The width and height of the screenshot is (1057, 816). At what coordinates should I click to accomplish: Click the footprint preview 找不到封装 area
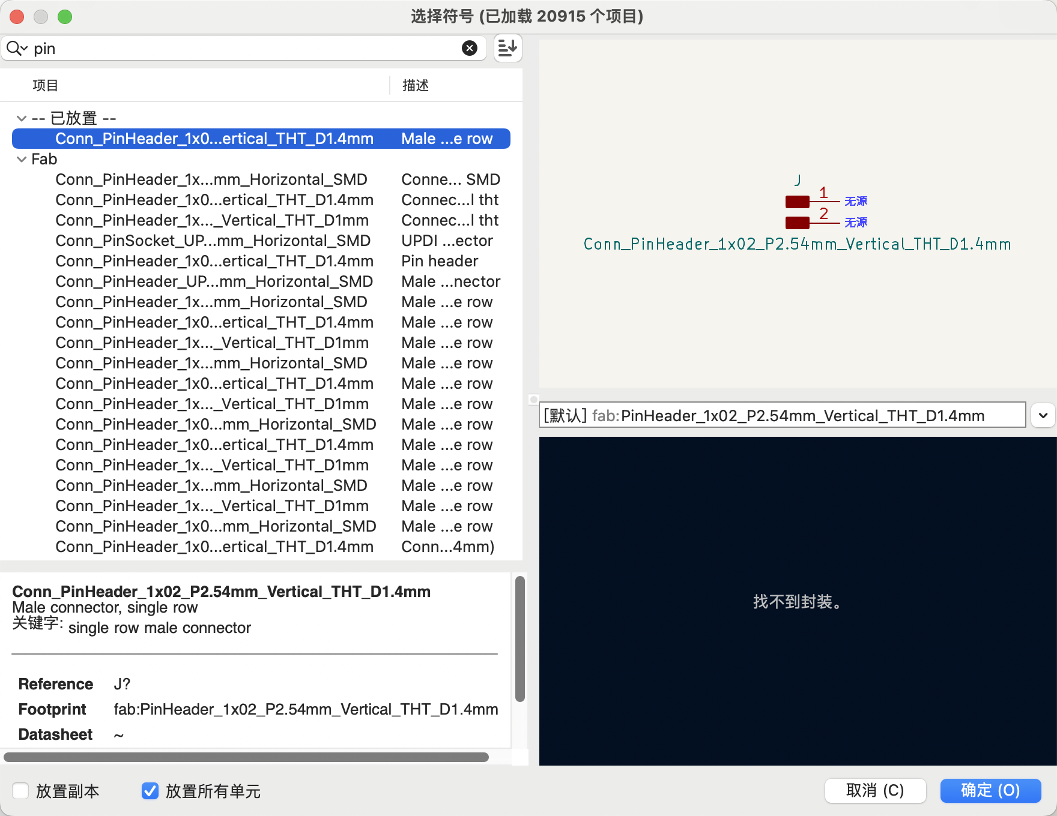[x=797, y=601]
